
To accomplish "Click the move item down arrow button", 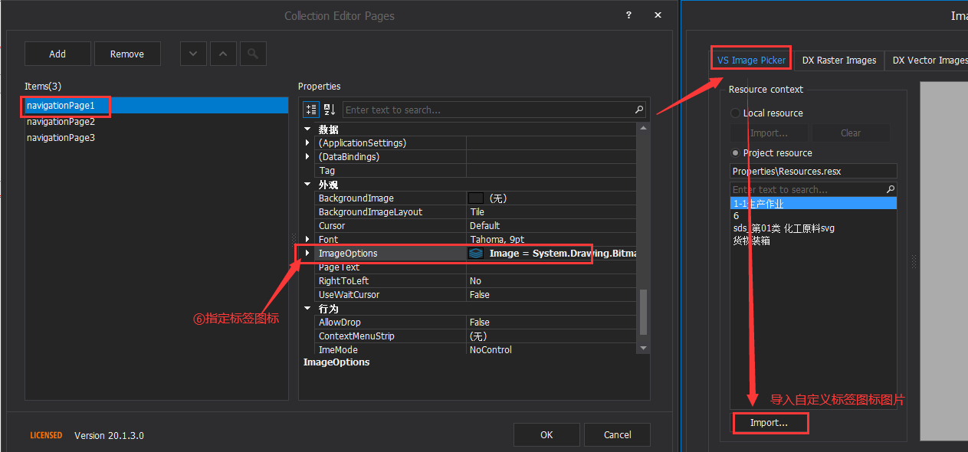I will (x=192, y=54).
